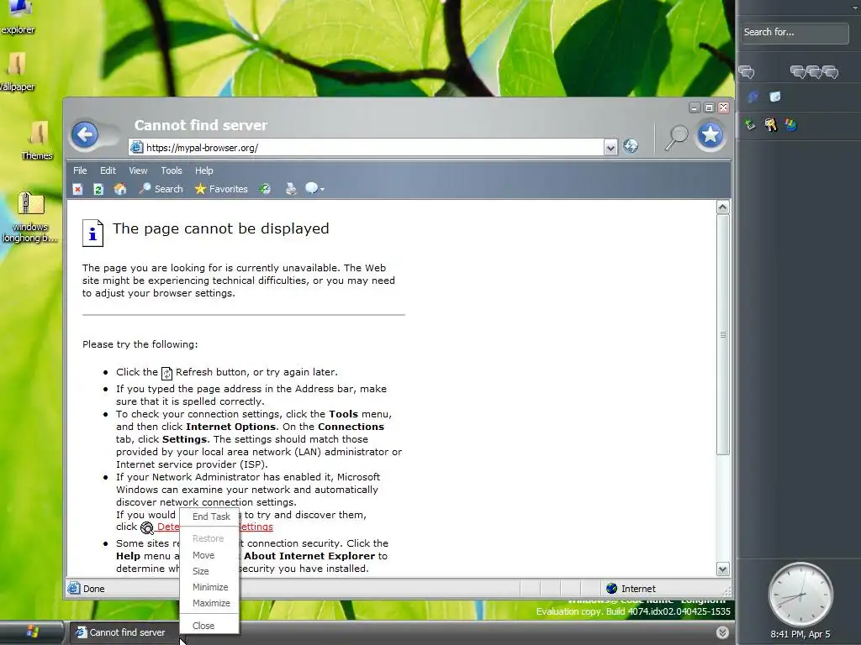861x645 pixels.
Task: Select the explorer desktop icon
Action: click(x=18, y=18)
